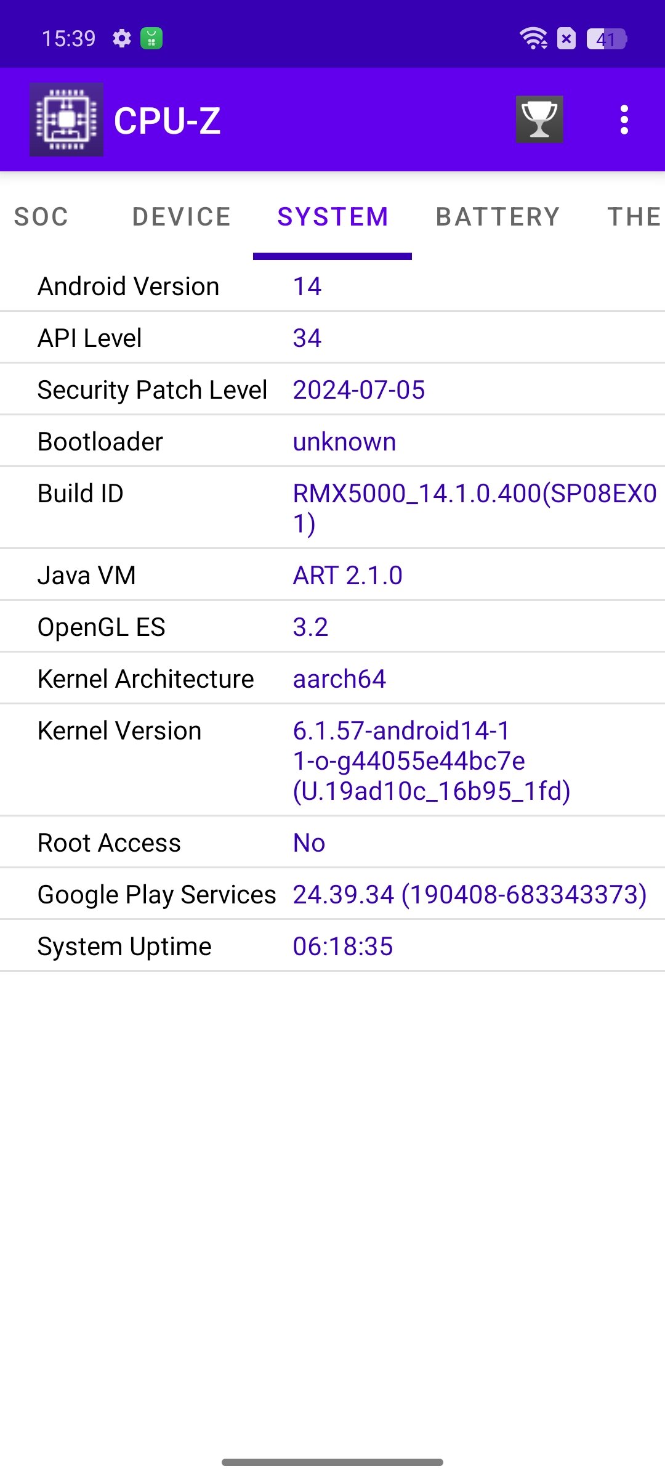665x1479 pixels.
Task: Tap the Android Version row
Action: tap(332, 287)
